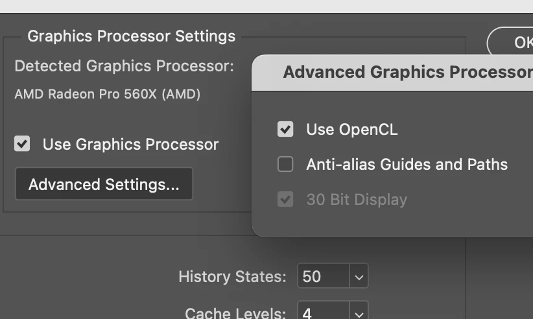533x319 pixels.
Task: Open the Cache Levels dropdown arrow
Action: [359, 313]
